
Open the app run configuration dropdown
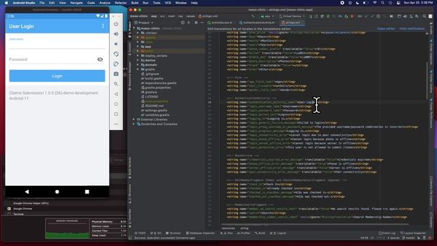click(x=267, y=16)
